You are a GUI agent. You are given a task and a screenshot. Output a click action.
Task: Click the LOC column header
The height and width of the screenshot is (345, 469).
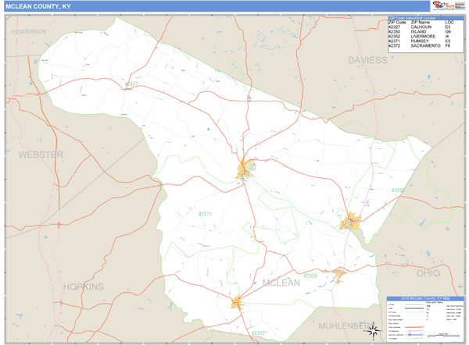pos(449,23)
